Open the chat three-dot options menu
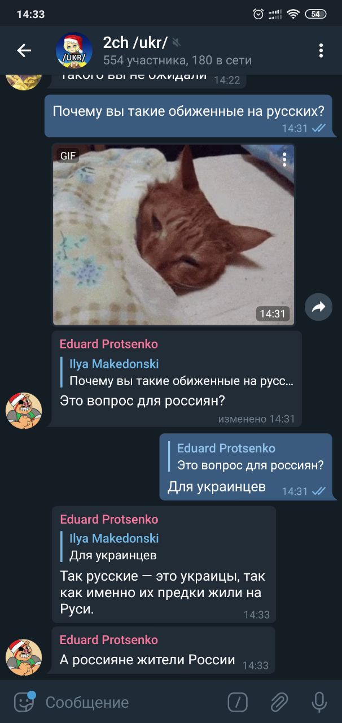The height and width of the screenshot is (723, 342). click(321, 51)
